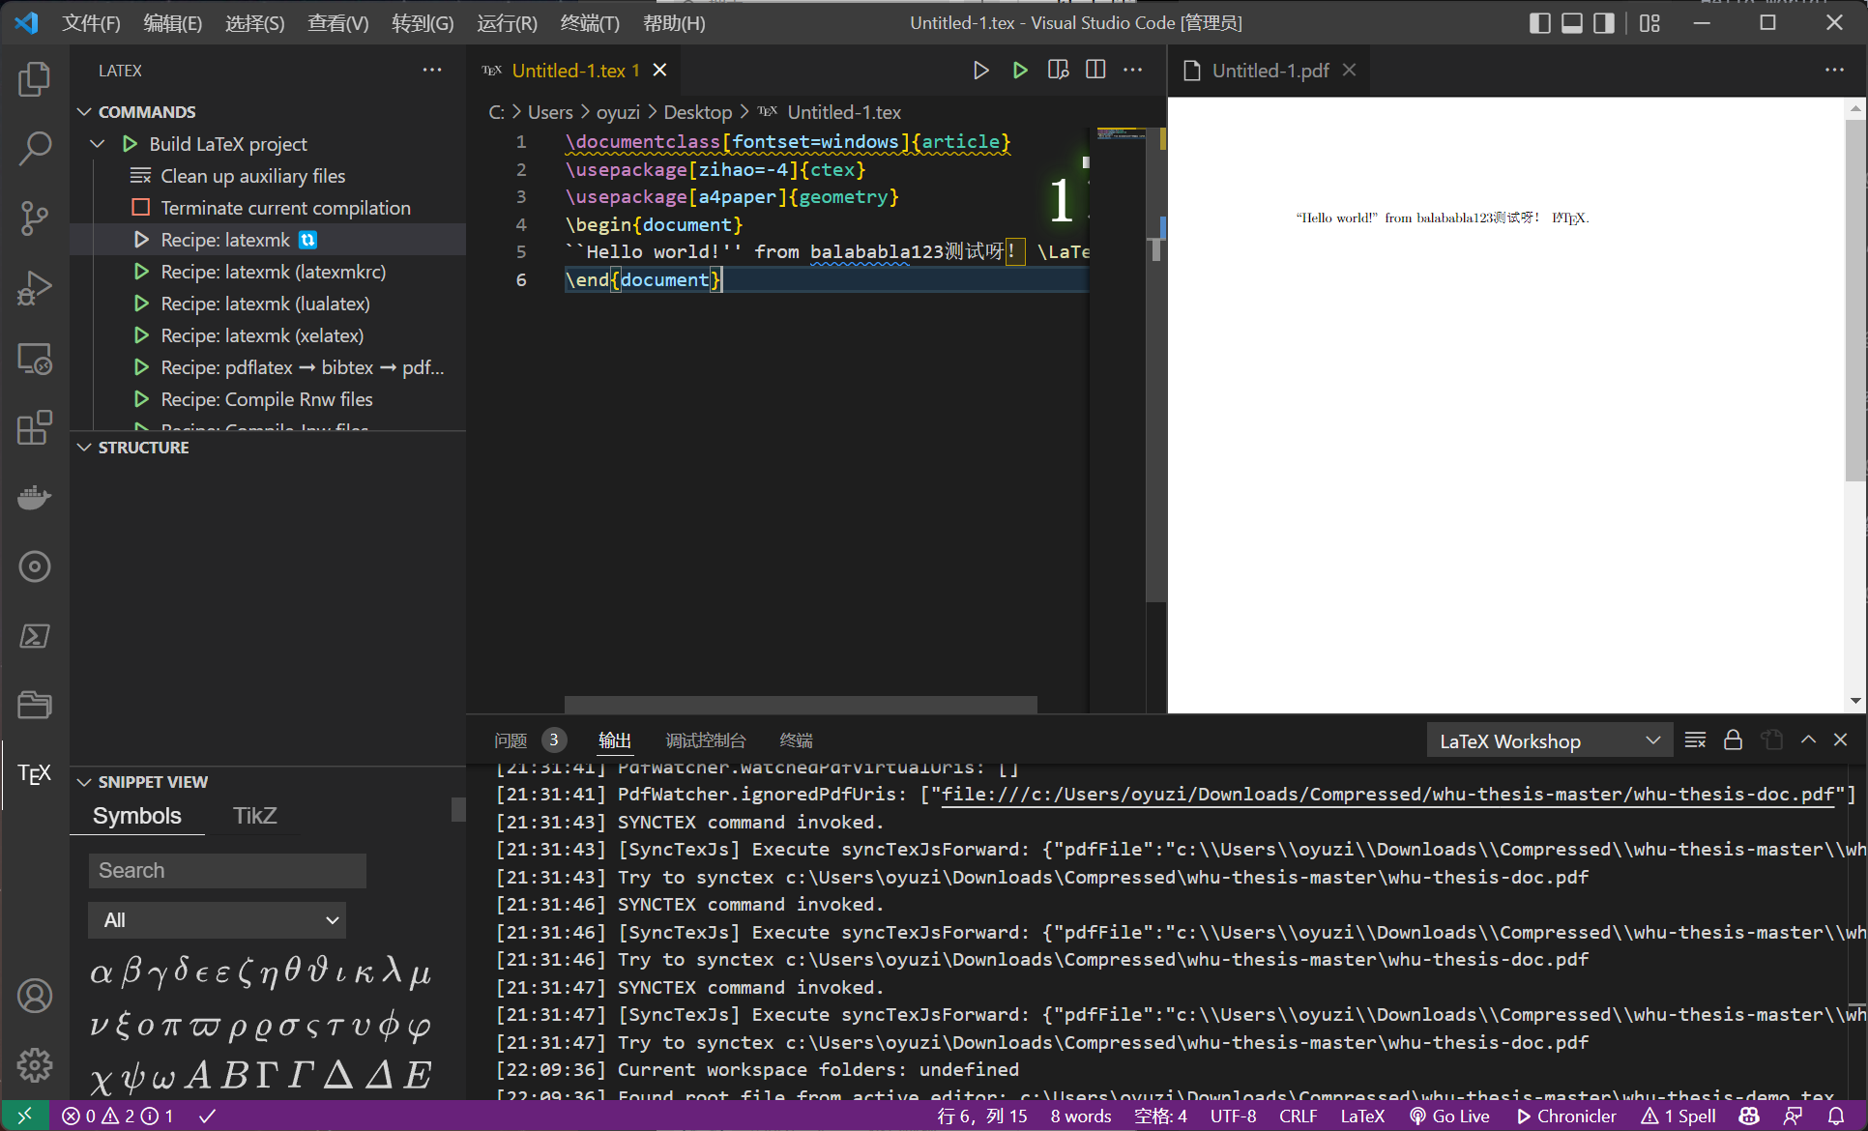Viewport: 1868px width, 1131px height.
Task: Close the bottom panel
Action: point(1841,739)
